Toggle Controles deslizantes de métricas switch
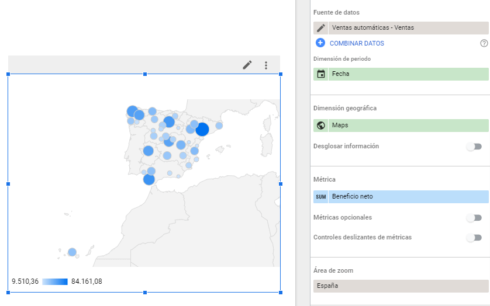Viewport: 490px width, 306px height. pyautogui.click(x=474, y=238)
